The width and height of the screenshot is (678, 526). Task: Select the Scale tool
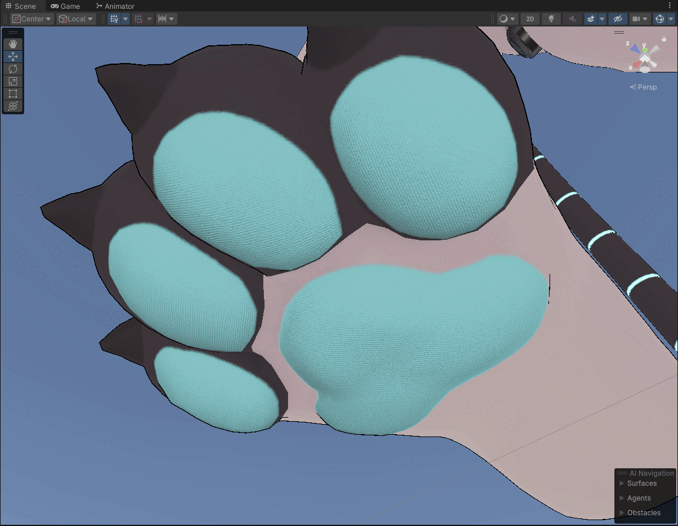tap(13, 81)
